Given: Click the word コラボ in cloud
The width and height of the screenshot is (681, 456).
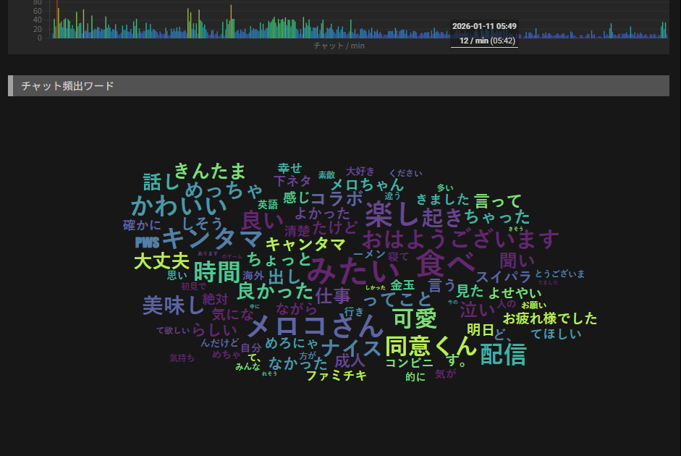Looking at the screenshot, I should [x=336, y=198].
